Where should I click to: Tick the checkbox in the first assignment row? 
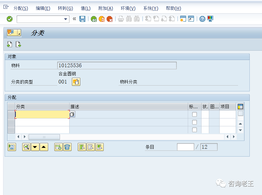(195, 114)
